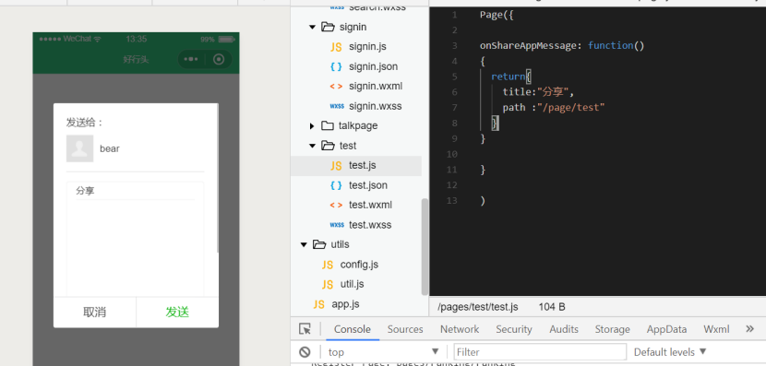Image resolution: width=766 pixels, height=366 pixels.
Task: Click the console Filter input field
Action: click(540, 352)
